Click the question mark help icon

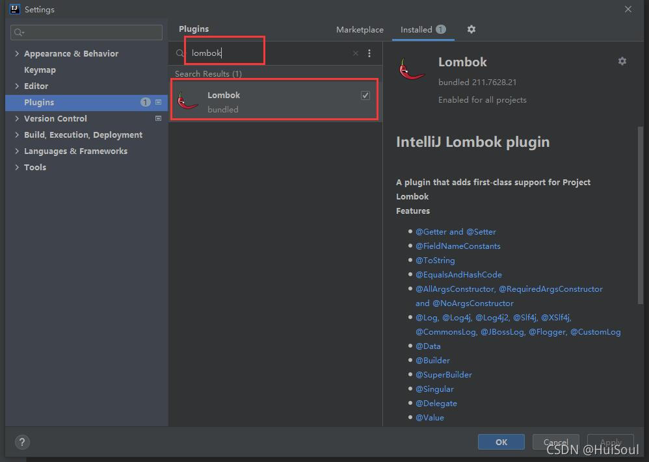pos(22,442)
